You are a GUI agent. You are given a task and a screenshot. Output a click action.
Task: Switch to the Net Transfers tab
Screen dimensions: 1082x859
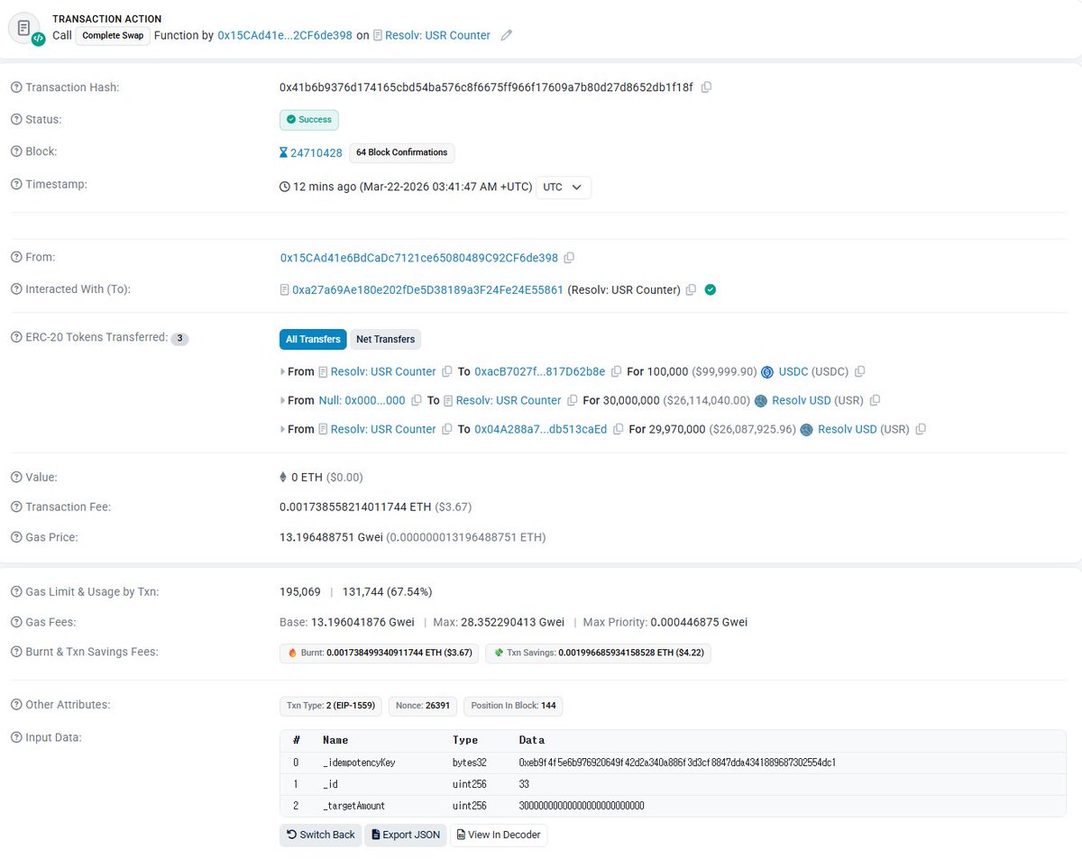tap(385, 340)
